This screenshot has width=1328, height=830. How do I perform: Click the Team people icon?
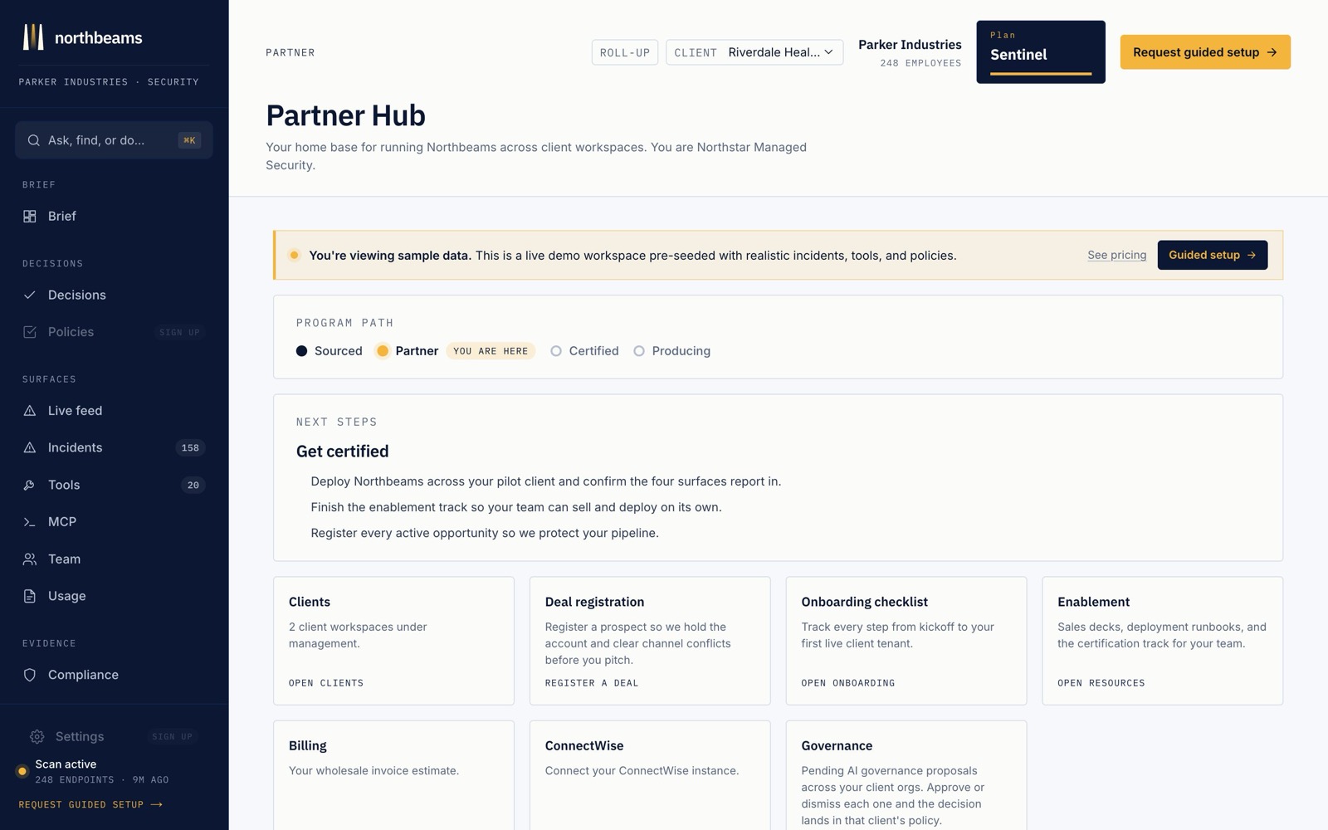pyautogui.click(x=30, y=559)
